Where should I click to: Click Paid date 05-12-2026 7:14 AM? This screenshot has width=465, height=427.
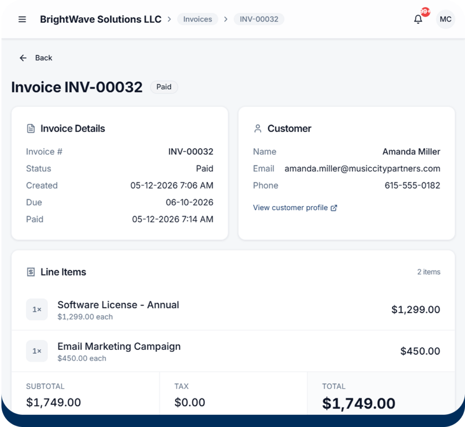[x=173, y=219]
